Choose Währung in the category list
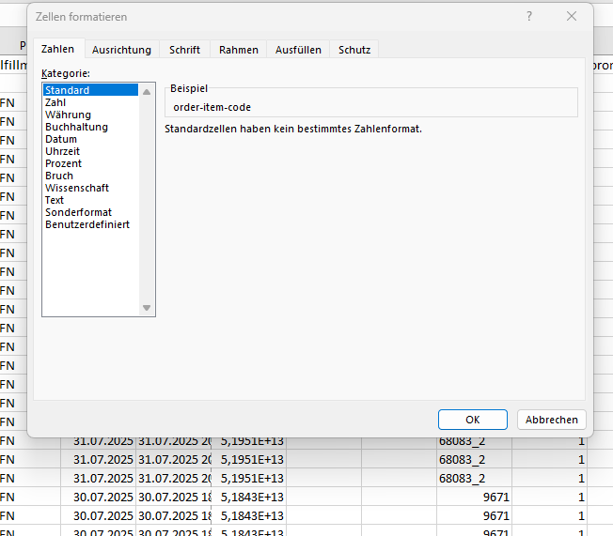Viewport: 613px width, 536px height. 68,115
